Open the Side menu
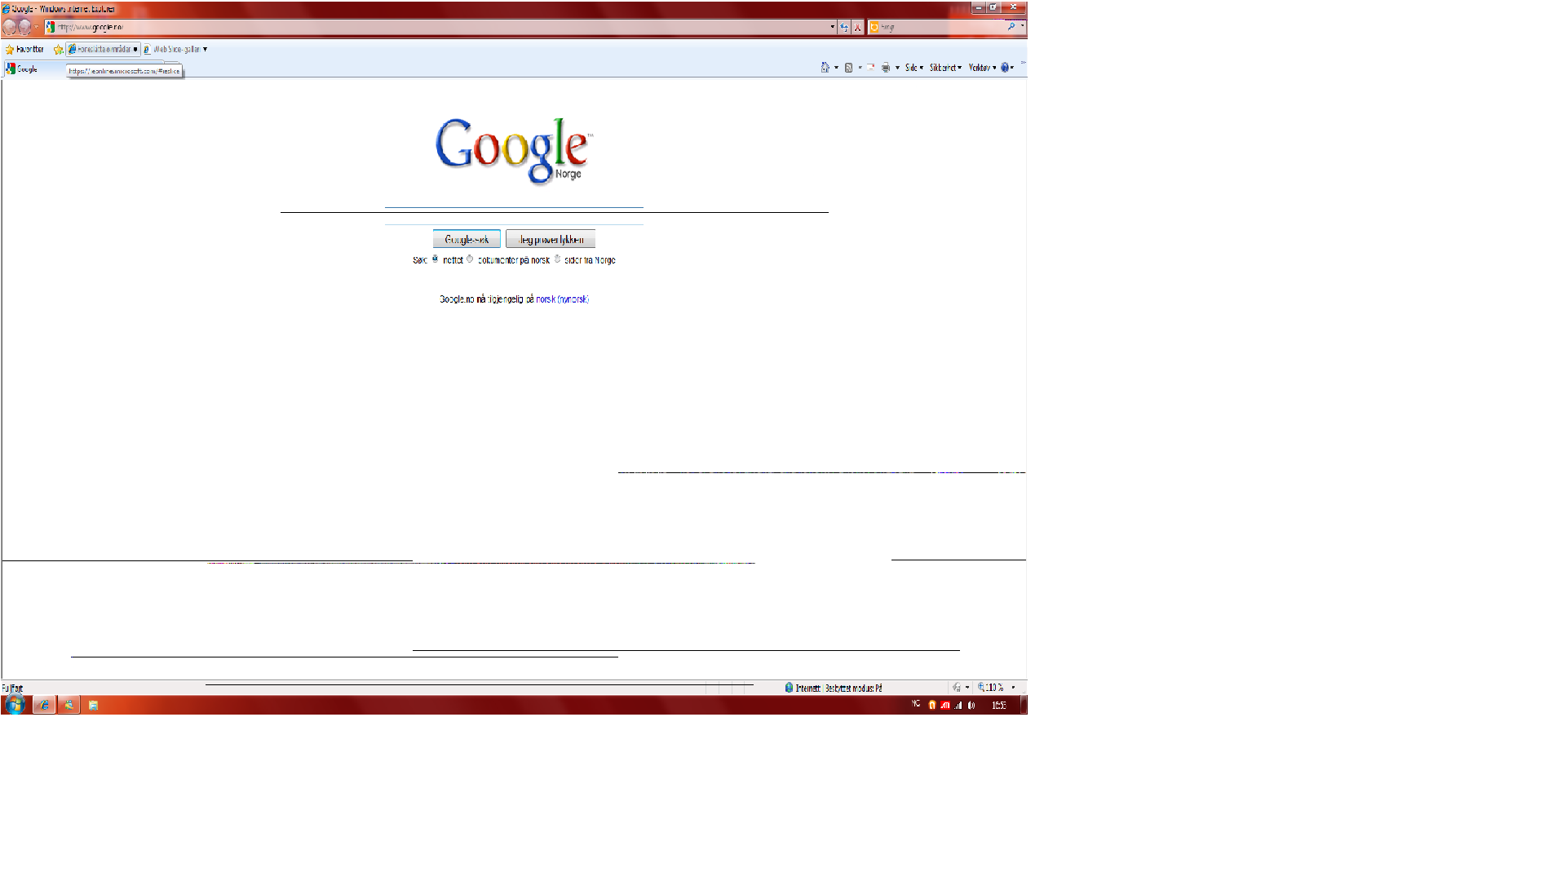 click(914, 68)
